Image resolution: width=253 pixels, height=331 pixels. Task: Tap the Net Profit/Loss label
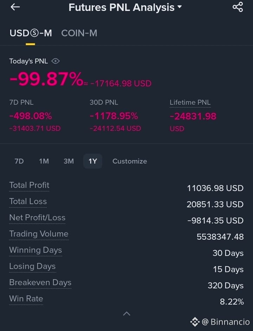tap(37, 217)
